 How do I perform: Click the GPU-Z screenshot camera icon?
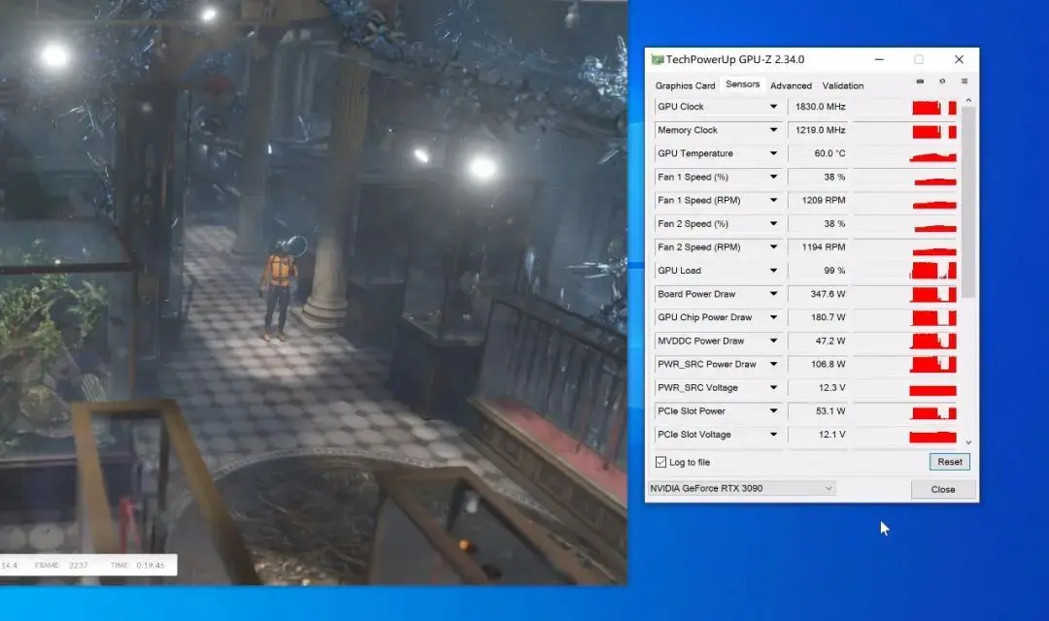tap(920, 82)
